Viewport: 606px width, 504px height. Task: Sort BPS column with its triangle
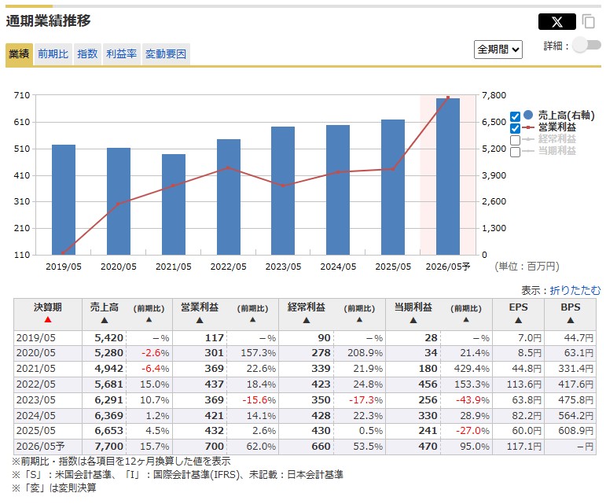click(570, 320)
